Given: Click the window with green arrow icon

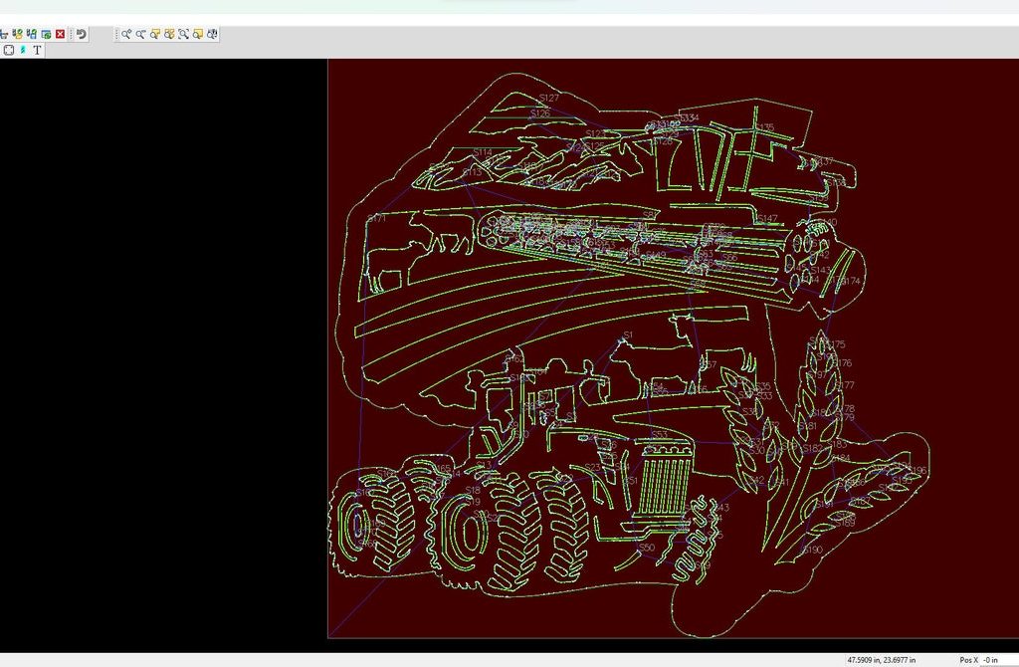Looking at the screenshot, I should click(x=46, y=34).
